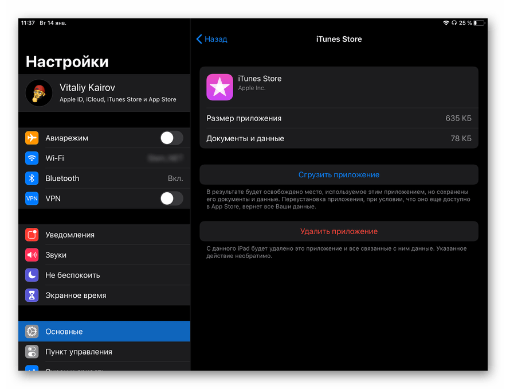
Task: Select the Wi-Fi icon in sidebar
Action: [32, 158]
